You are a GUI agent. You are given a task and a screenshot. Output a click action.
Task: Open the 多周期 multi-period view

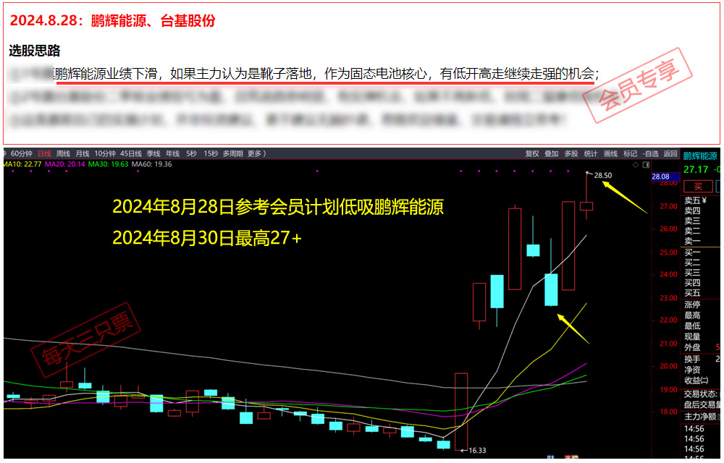pyautogui.click(x=232, y=153)
